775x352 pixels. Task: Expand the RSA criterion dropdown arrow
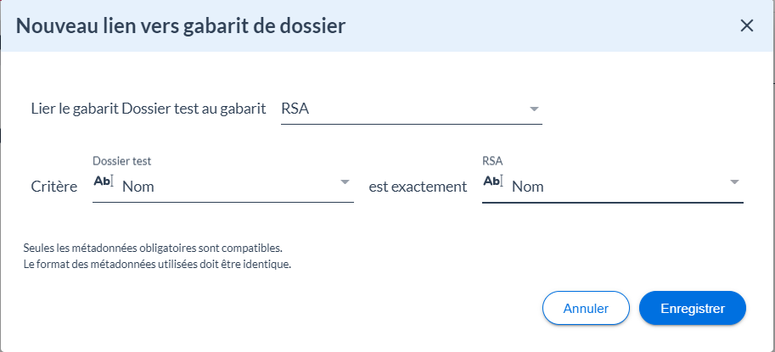tap(734, 182)
